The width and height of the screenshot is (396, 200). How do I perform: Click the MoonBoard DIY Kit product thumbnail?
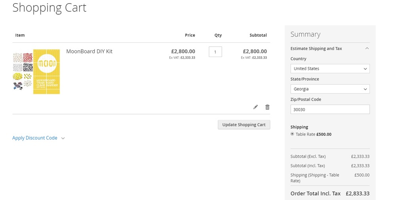coord(36,72)
